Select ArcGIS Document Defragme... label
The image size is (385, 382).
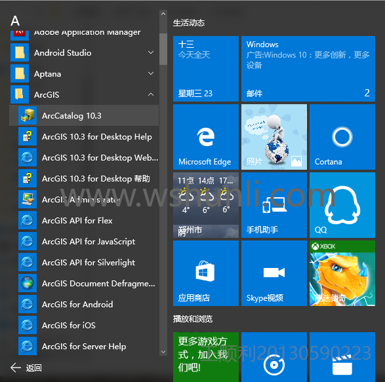click(x=98, y=284)
